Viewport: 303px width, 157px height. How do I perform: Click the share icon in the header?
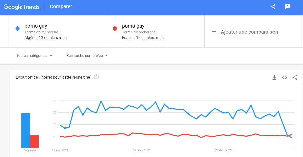(x=273, y=7)
